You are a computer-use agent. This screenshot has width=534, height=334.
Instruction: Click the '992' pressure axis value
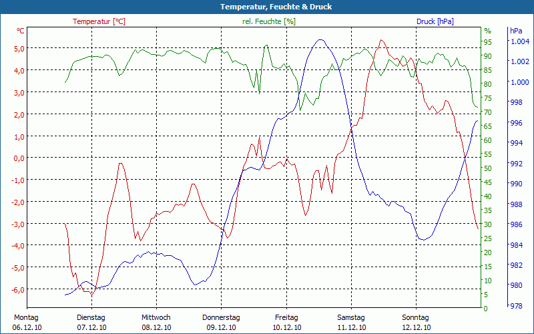516,164
